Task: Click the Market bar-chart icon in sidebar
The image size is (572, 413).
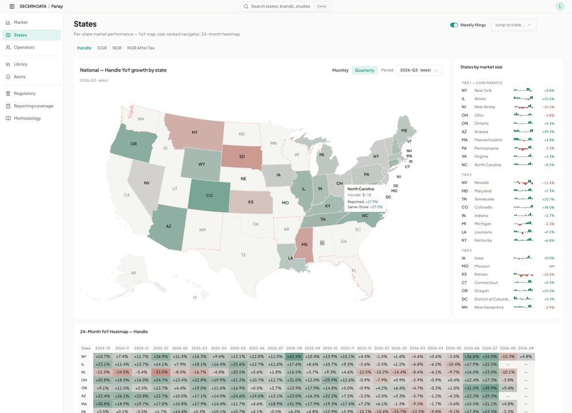Action: click(x=8, y=22)
